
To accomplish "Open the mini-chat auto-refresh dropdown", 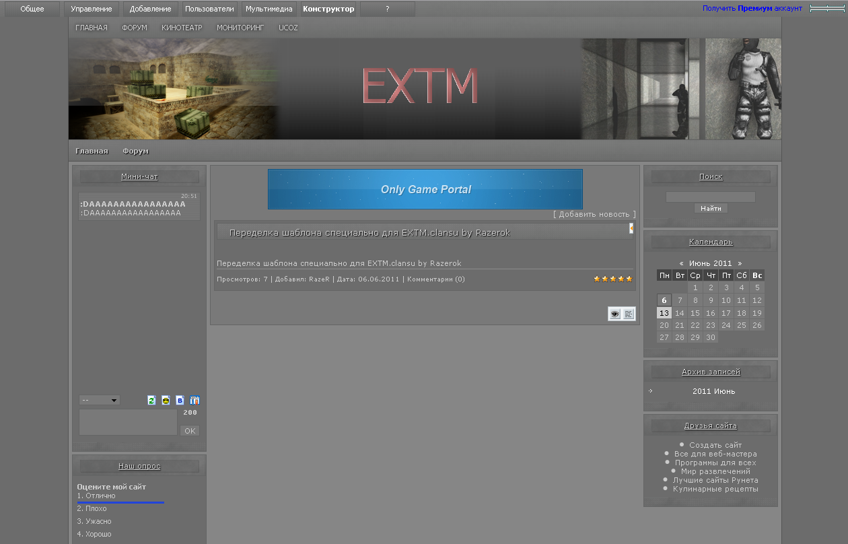I will click(100, 400).
